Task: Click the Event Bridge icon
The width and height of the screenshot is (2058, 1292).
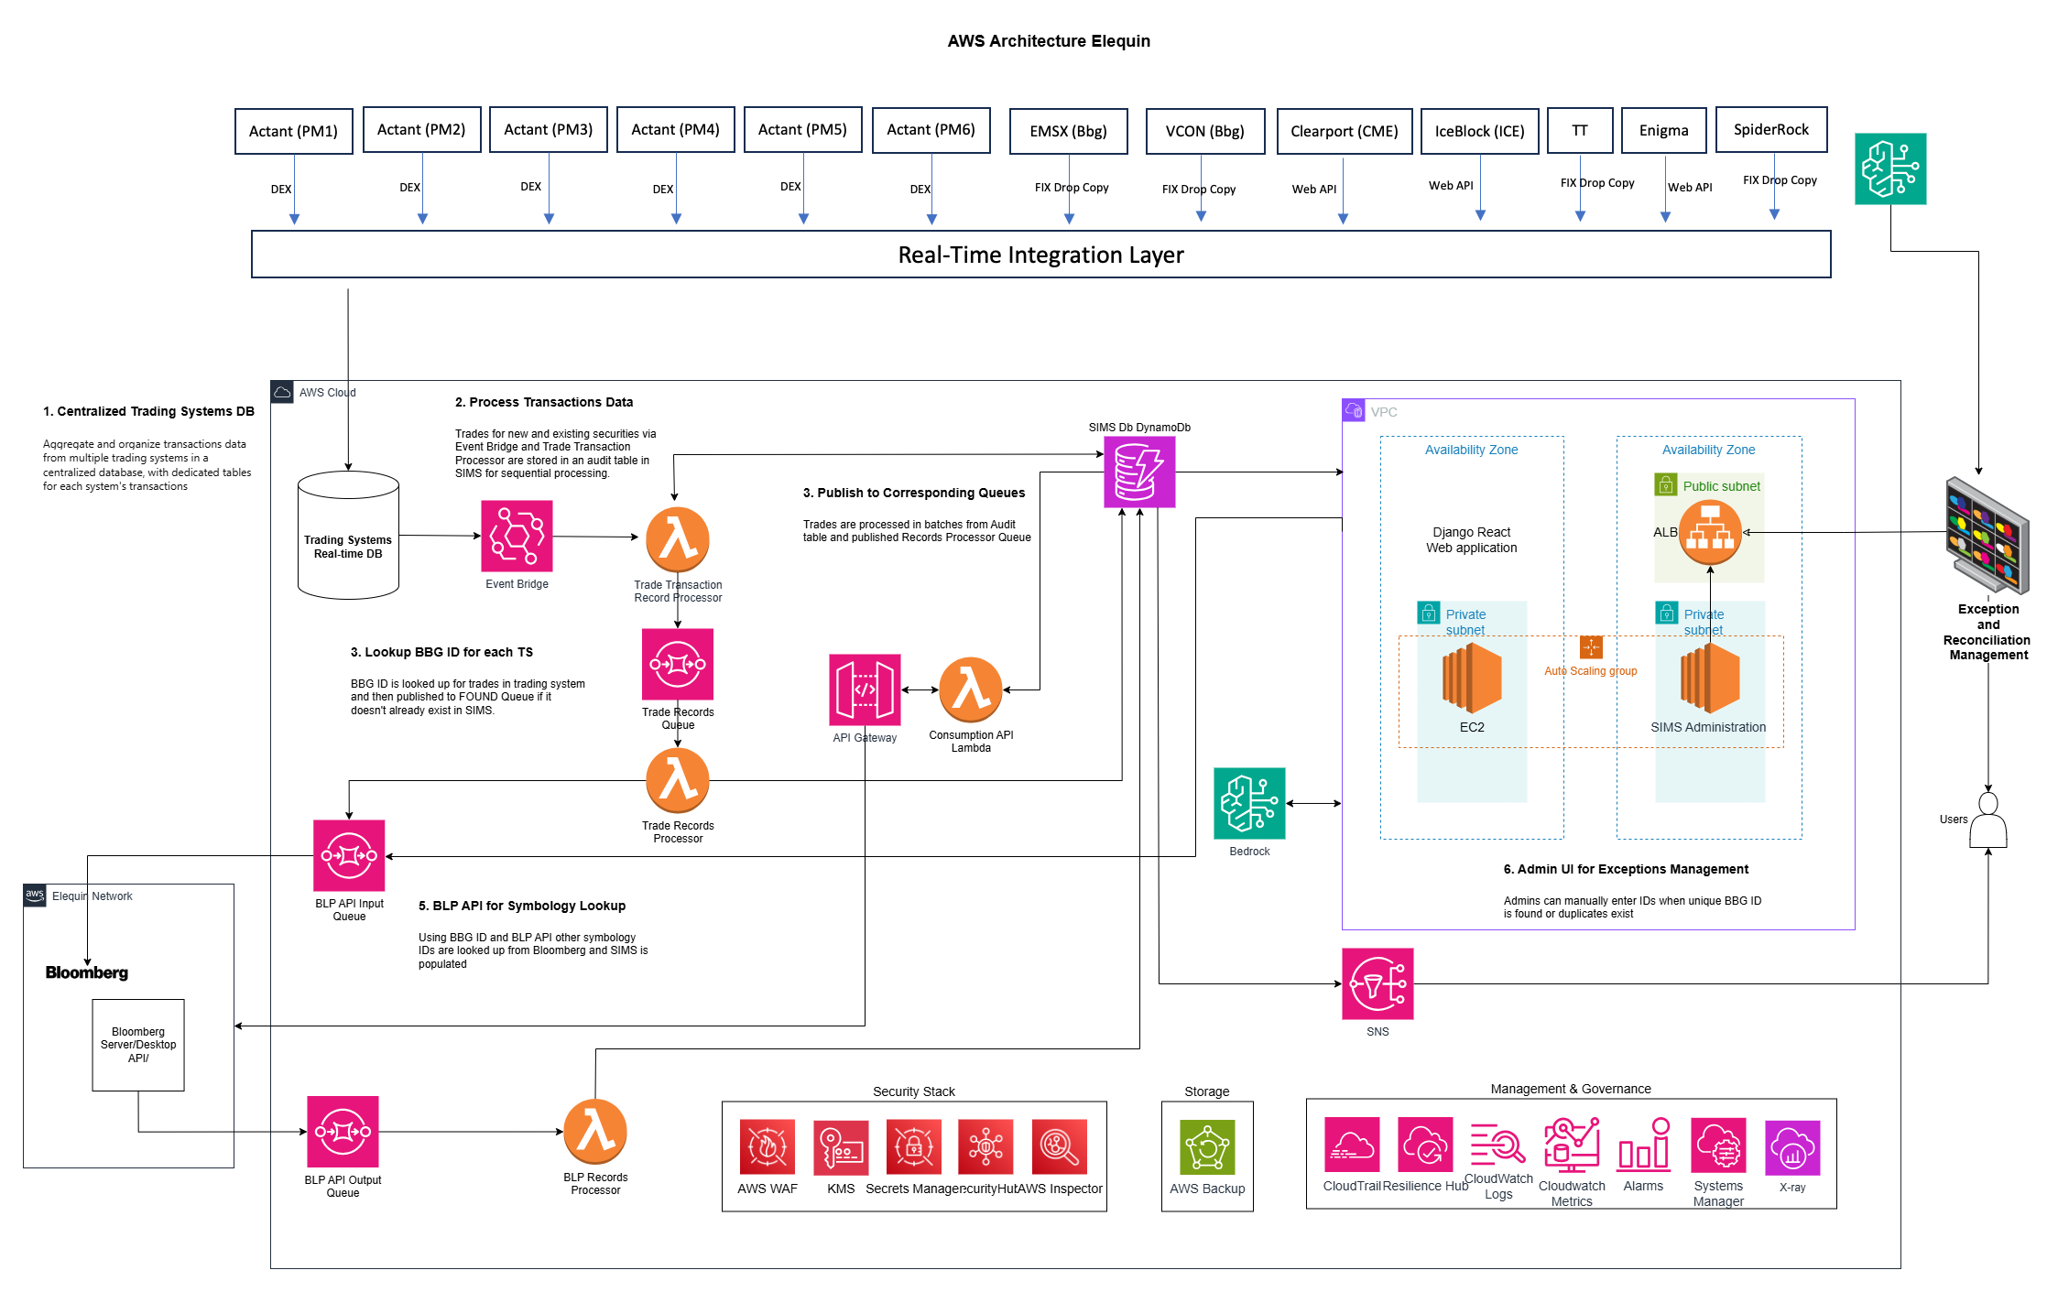Action: click(517, 536)
